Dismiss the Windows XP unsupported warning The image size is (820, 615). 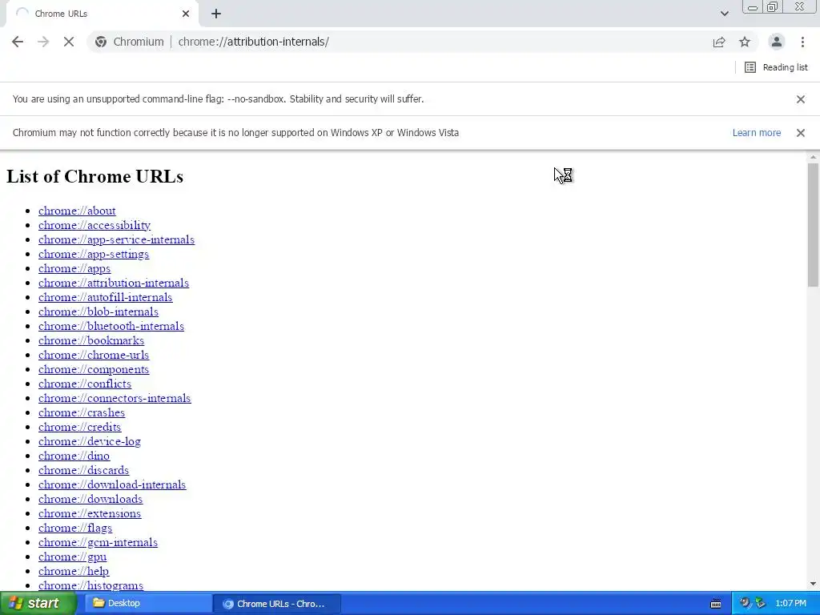coord(800,133)
